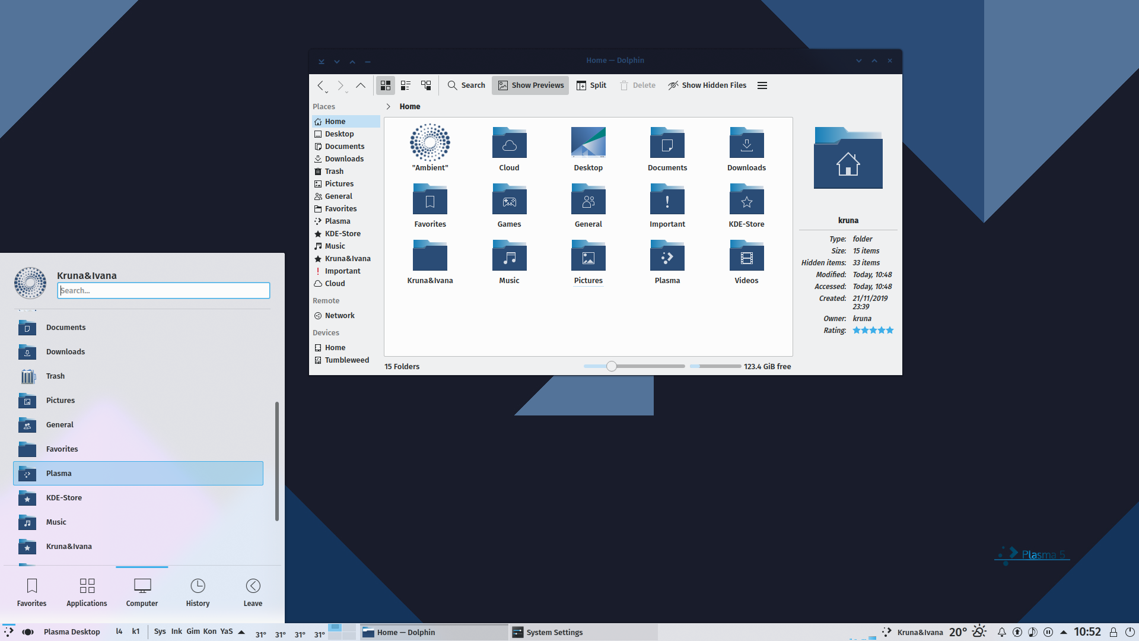Click the user avatar in launcher

pos(30,283)
